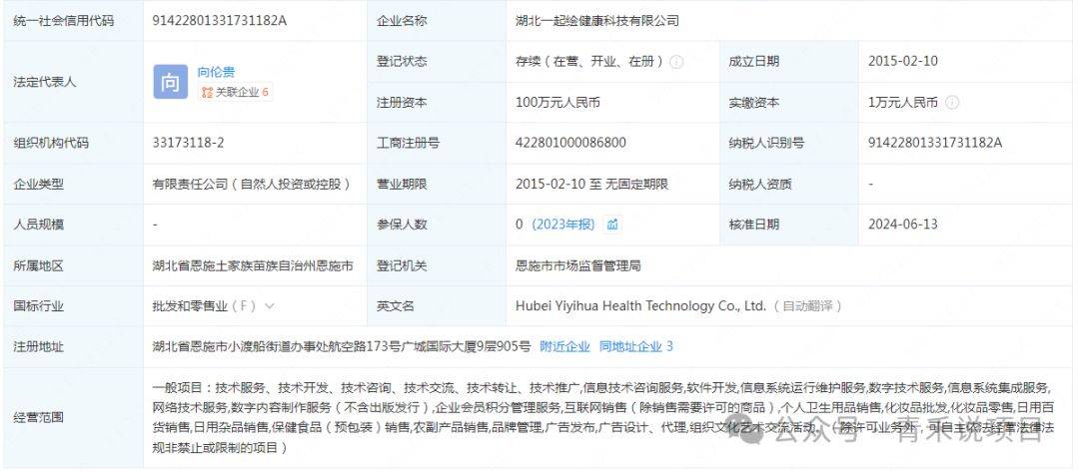Click info icon next to 存续 status
Viewport: 1079px width, 472px height.
coord(676,62)
